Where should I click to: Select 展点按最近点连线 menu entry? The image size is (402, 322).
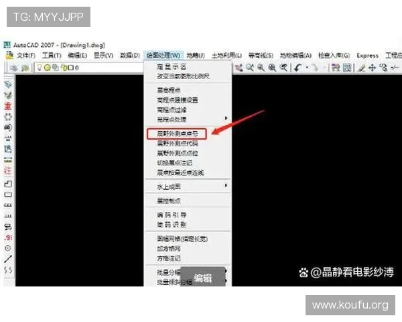pyautogui.click(x=188, y=172)
